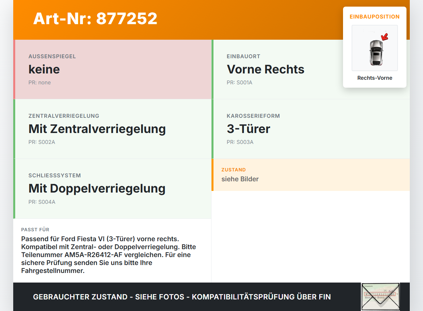Click PR: S004A code text
423x311 pixels.
pos(42,202)
